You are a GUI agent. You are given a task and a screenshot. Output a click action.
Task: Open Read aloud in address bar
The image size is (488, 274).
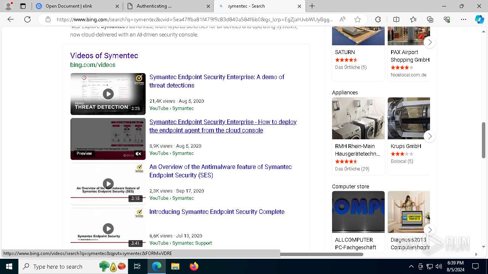coord(342,19)
